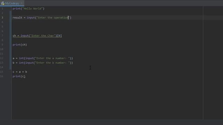The image size is (223, 125).
Task: Click print("Hello World") on line 1
Action: point(29,9)
